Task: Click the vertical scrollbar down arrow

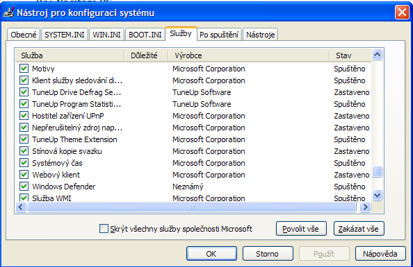Action: pyautogui.click(x=377, y=196)
